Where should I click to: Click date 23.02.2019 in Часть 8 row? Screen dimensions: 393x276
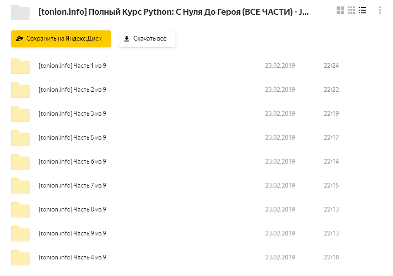[x=280, y=209]
